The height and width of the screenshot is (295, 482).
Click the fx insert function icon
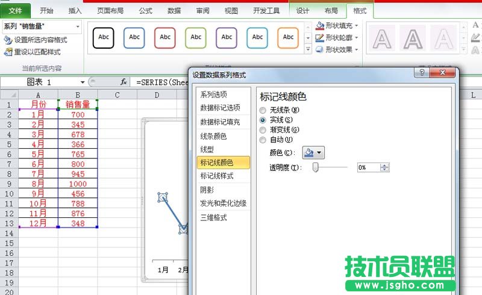click(x=124, y=82)
